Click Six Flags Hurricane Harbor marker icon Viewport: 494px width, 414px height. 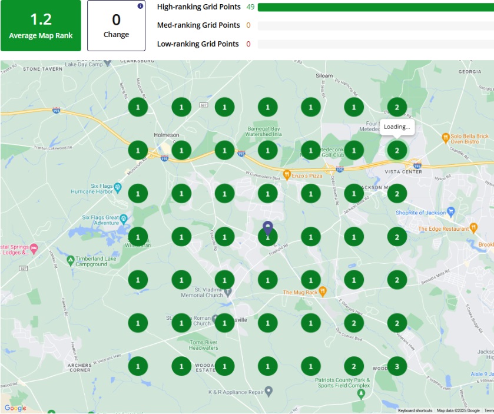pyautogui.click(x=118, y=188)
